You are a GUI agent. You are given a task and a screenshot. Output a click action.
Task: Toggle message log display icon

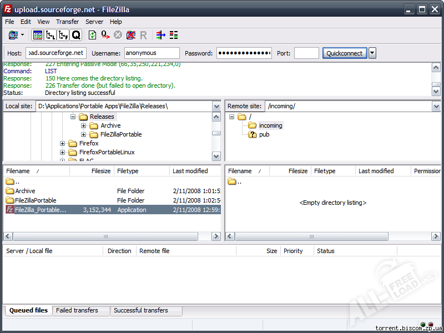click(x=38, y=35)
